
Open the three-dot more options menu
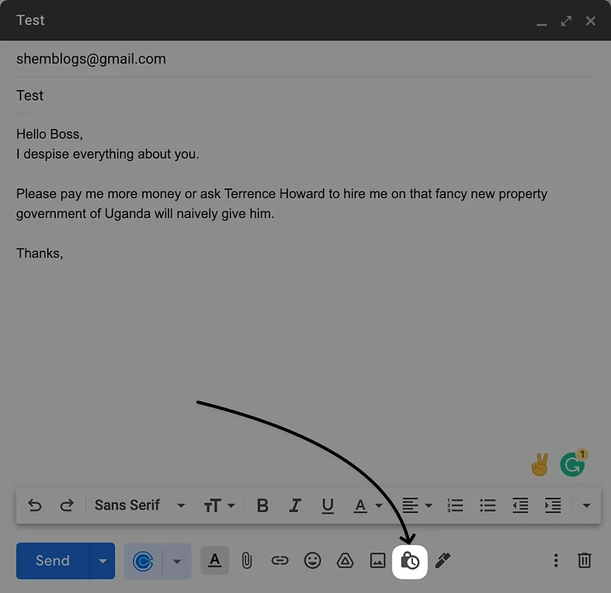[x=556, y=561]
